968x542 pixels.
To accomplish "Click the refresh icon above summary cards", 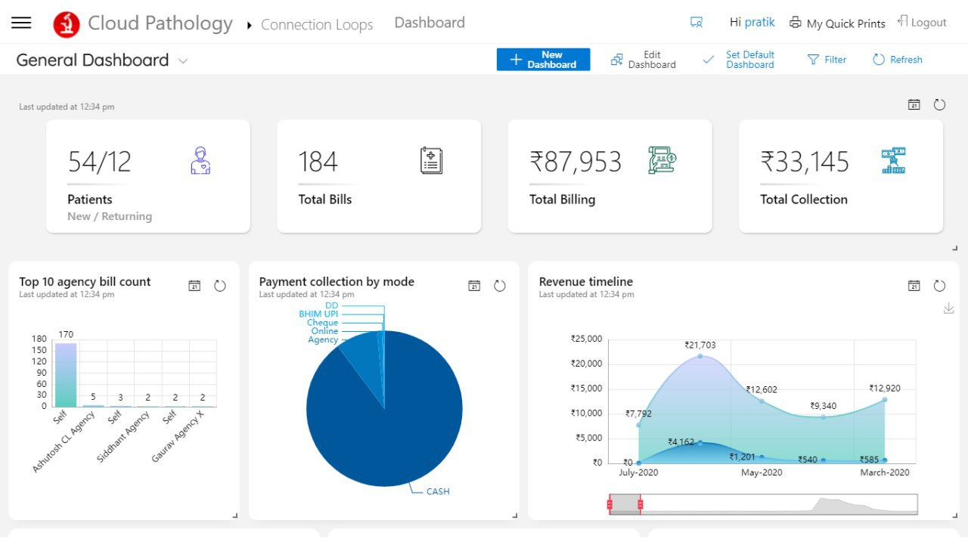I will (939, 105).
